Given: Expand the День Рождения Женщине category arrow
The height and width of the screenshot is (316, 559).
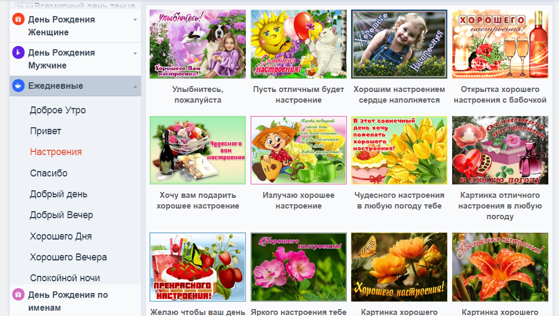Looking at the screenshot, I should coord(135,20).
